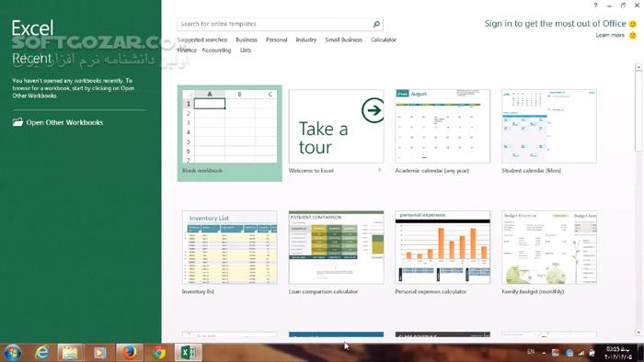Select the Business suggested search
This screenshot has width=644, height=362.
247,40
